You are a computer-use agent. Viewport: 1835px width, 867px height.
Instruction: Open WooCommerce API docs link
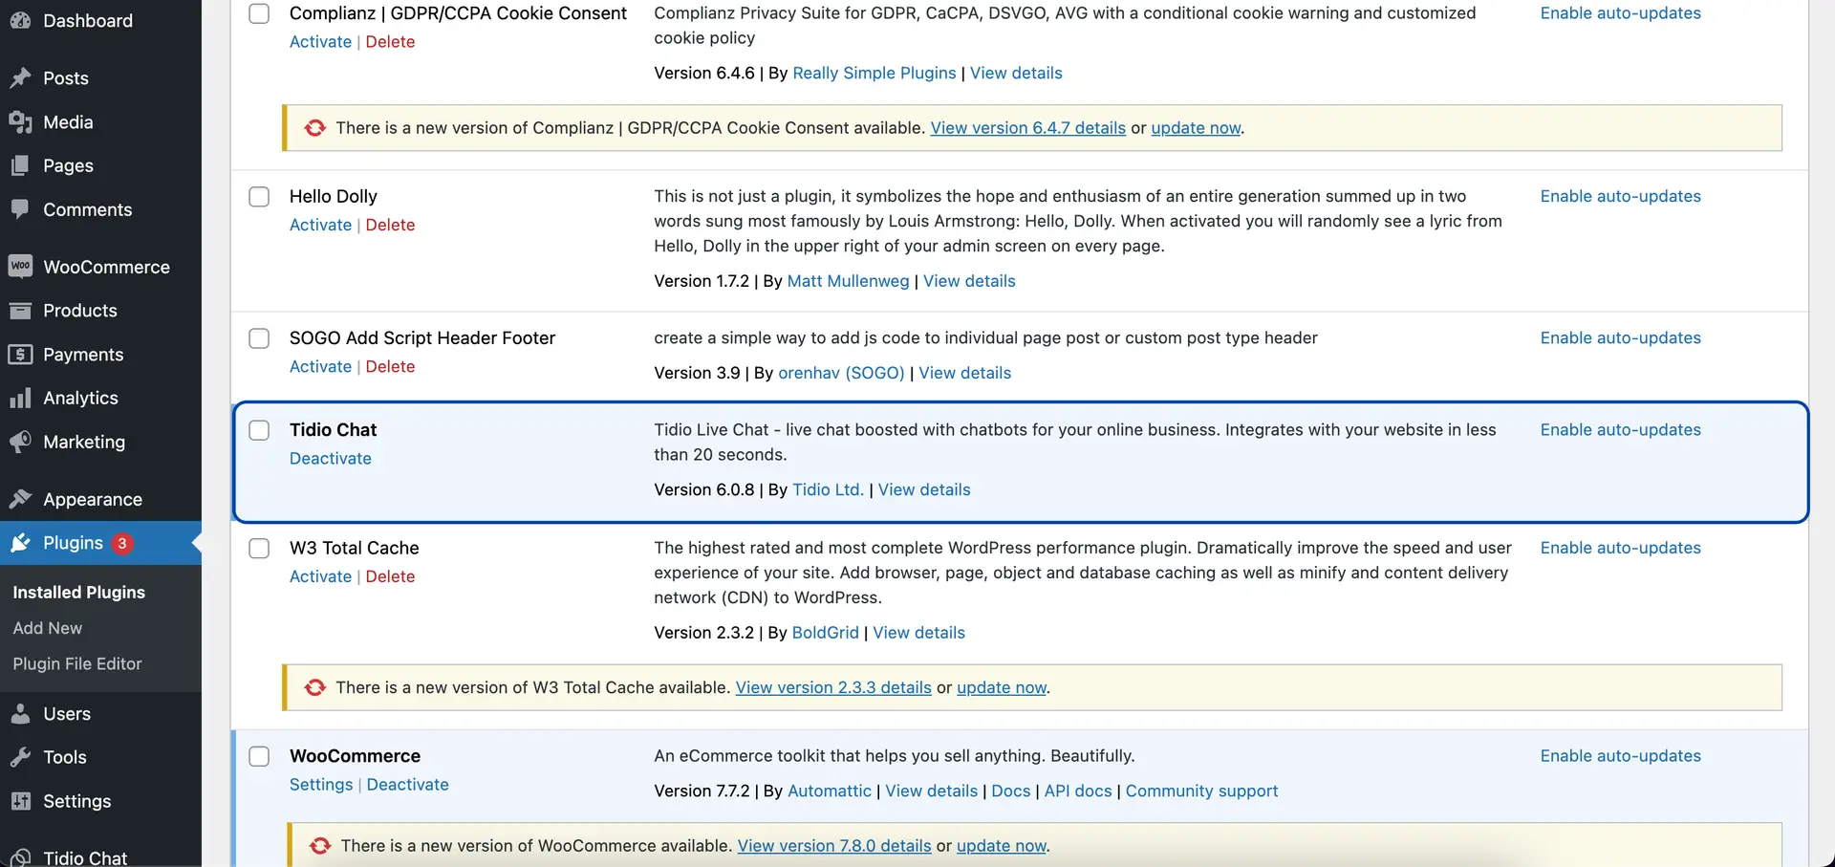click(1078, 791)
